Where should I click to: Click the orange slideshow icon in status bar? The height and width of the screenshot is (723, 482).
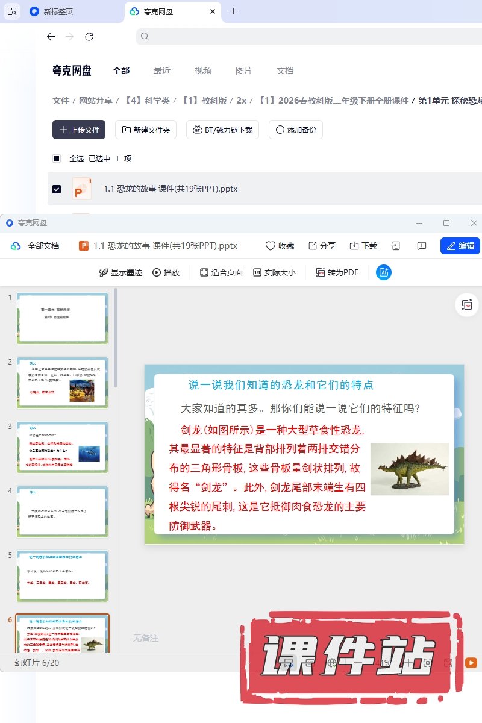(471, 663)
